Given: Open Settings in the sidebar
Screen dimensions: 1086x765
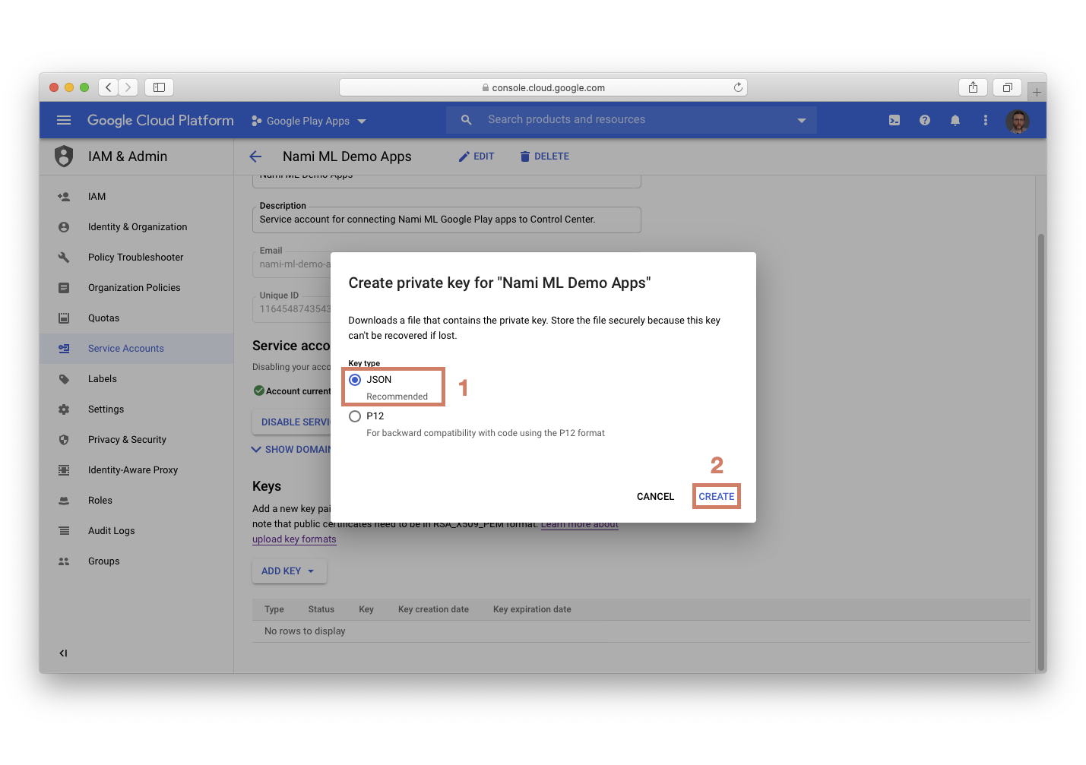Looking at the screenshot, I should (137, 409).
